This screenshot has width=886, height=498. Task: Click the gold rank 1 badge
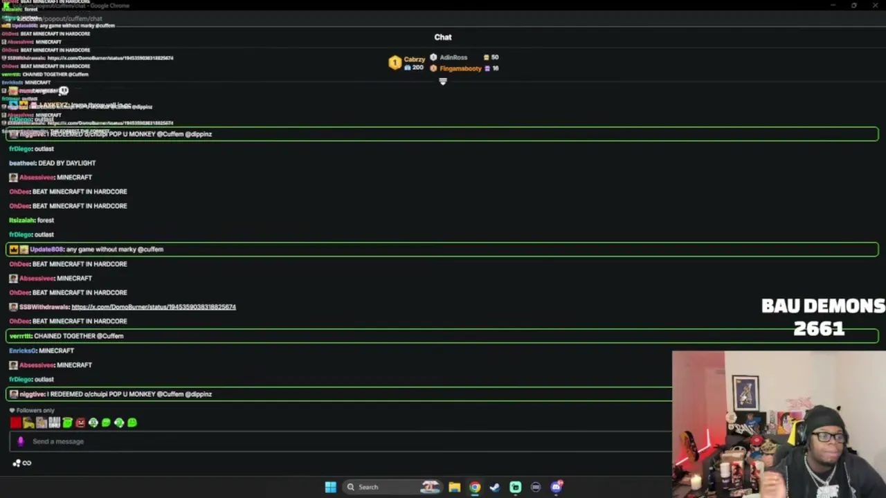tap(395, 63)
